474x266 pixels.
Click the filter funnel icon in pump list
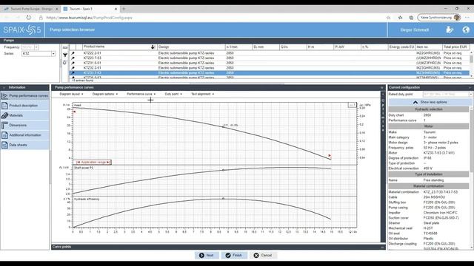(x=65, y=55)
